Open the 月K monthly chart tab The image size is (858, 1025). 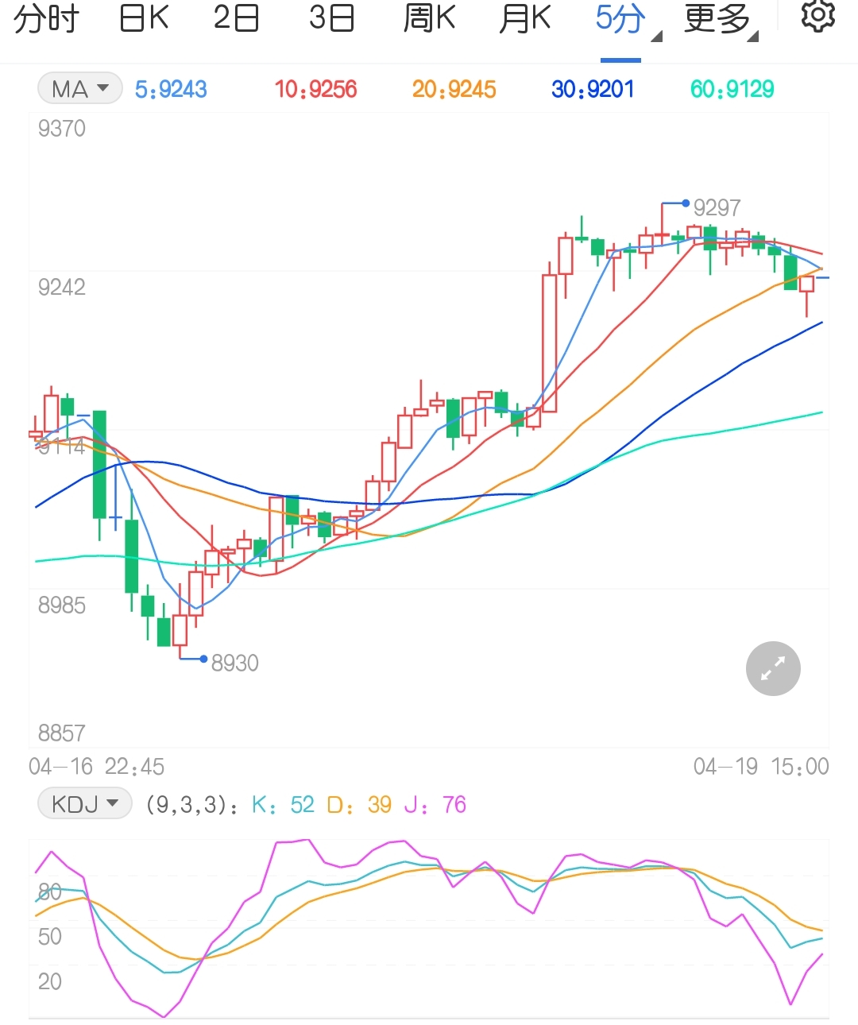(x=524, y=17)
